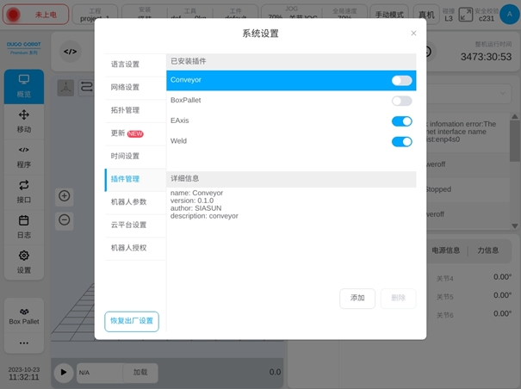Disable the EAxis plugin toggle
Viewport: 521px width, 389px height.
pyautogui.click(x=401, y=121)
